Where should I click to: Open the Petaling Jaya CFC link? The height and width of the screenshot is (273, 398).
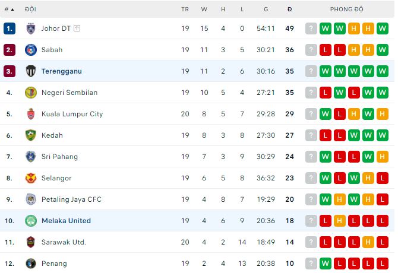pos(71,199)
